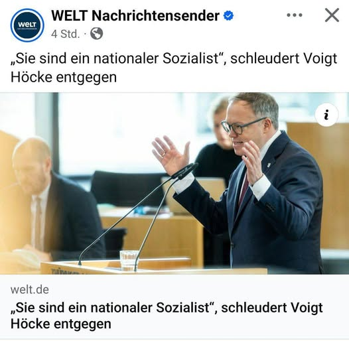349x341 pixels.
Task: Click the info "i" icon on photo
Action: coord(326,115)
